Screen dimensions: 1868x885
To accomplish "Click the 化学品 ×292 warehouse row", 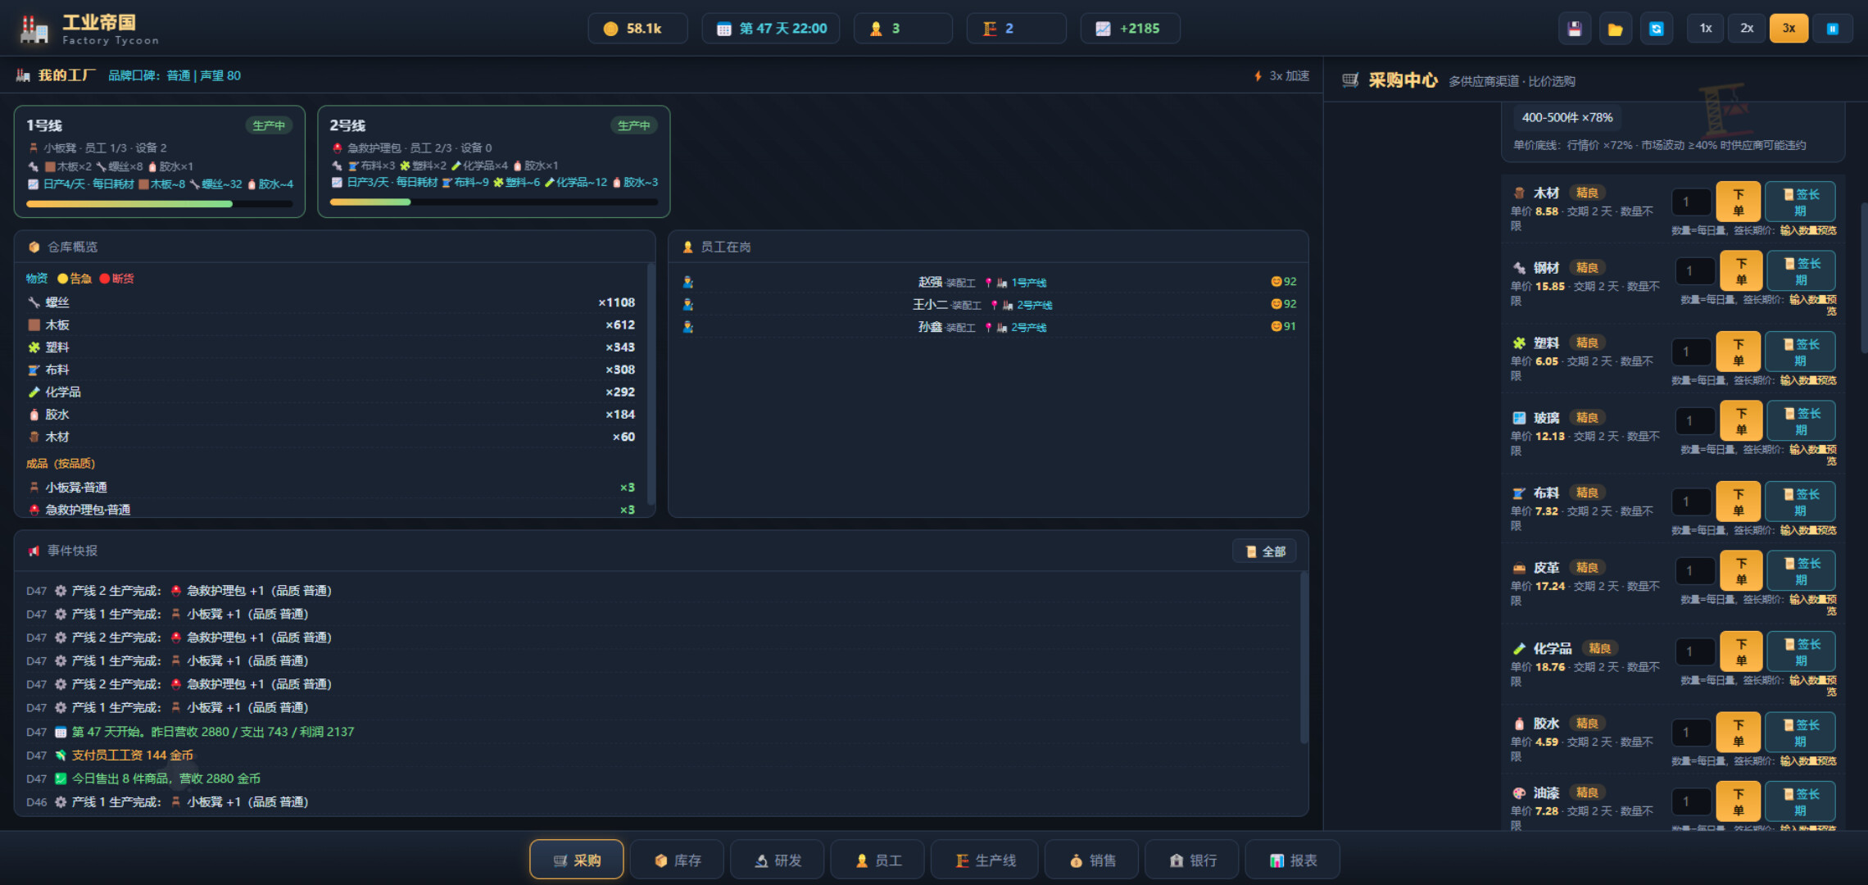I will pyautogui.click(x=331, y=392).
